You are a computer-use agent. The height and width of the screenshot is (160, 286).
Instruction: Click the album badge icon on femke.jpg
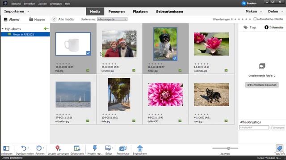[x=180, y=70]
